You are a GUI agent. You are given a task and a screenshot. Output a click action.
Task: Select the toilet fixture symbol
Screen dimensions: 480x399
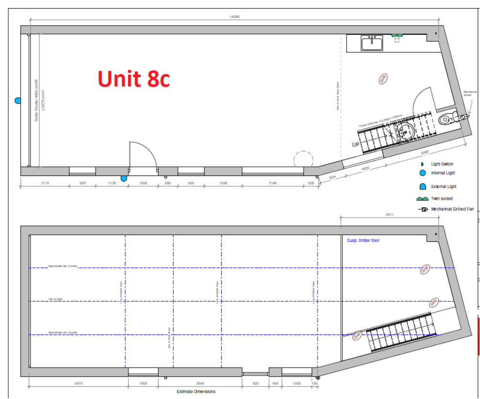[446, 119]
